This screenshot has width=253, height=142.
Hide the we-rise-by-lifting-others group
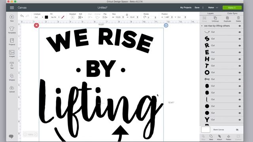click(x=240, y=26)
